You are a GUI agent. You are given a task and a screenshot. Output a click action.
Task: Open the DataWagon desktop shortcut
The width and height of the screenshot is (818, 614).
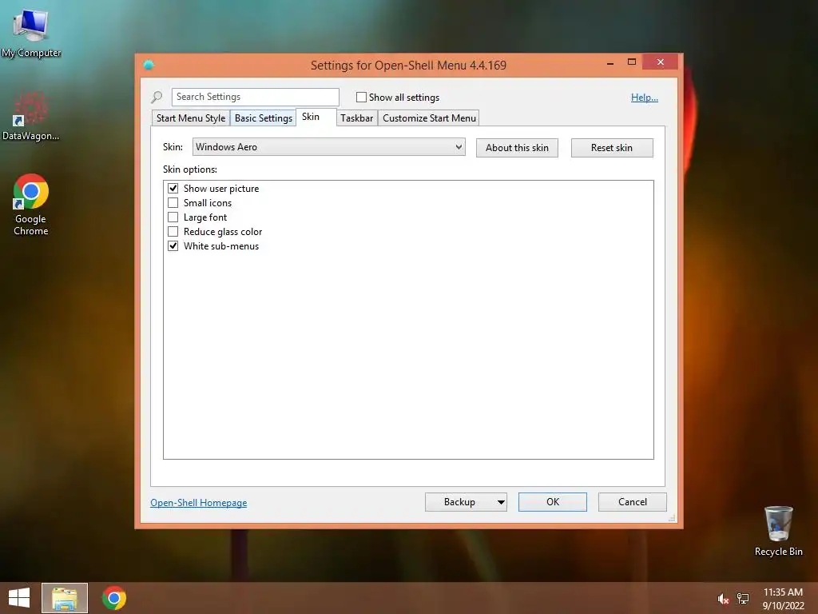30,116
